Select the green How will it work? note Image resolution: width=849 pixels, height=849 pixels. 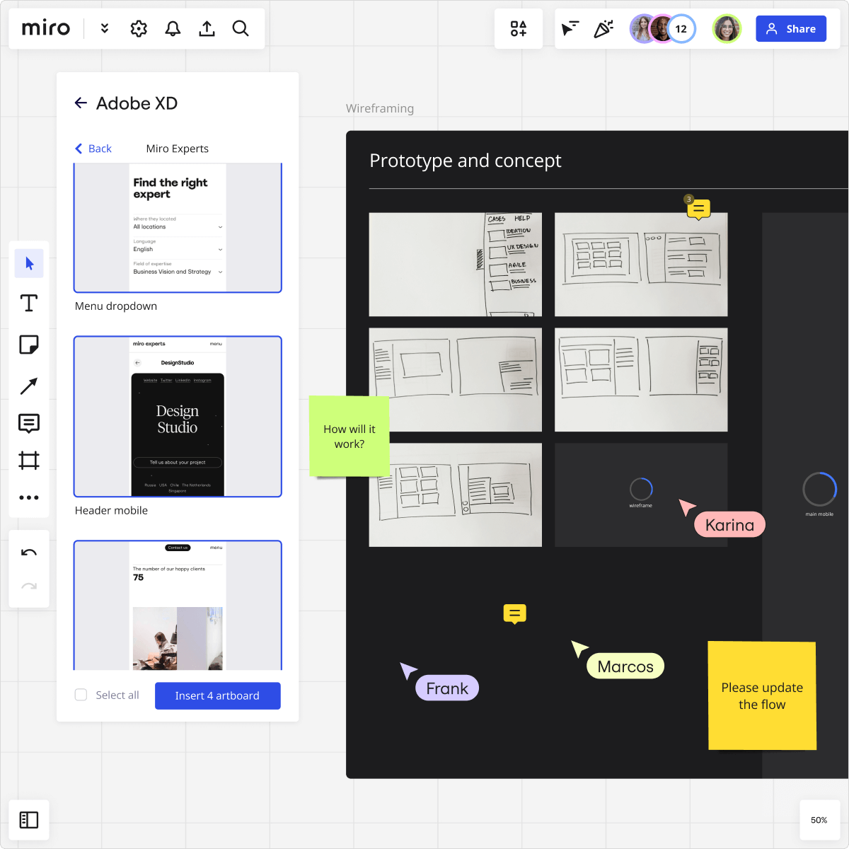pos(350,437)
